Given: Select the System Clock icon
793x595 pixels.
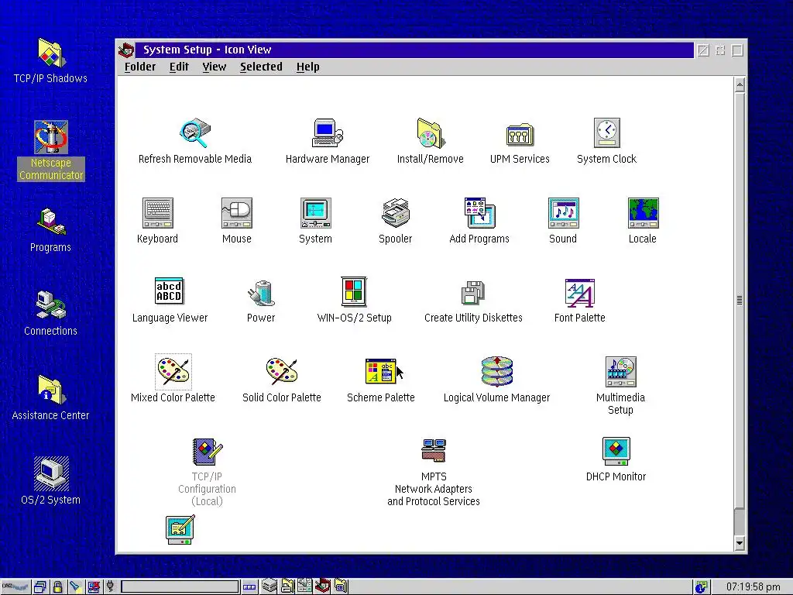Looking at the screenshot, I should [607, 132].
